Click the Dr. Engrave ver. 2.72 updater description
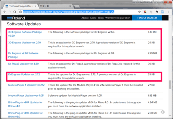 click(92, 76)
